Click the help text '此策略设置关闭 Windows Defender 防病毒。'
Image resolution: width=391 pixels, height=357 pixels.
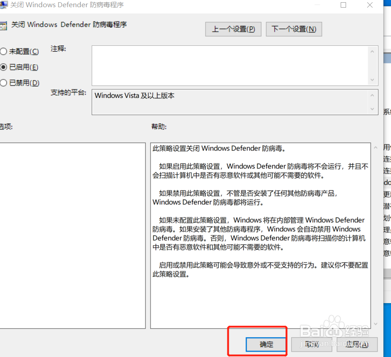(219, 149)
